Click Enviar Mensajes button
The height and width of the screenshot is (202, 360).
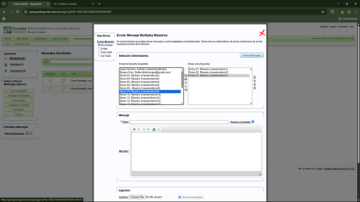click(x=251, y=56)
